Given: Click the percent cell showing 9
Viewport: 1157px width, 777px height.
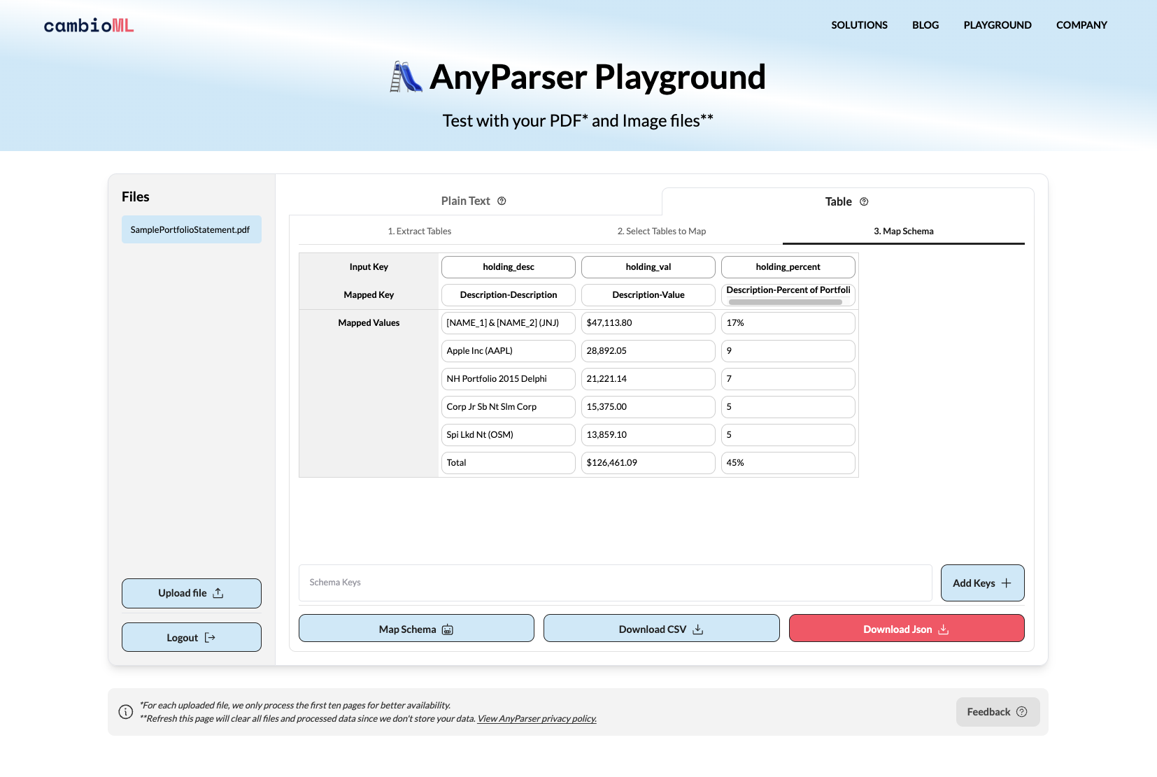Looking at the screenshot, I should tap(788, 351).
